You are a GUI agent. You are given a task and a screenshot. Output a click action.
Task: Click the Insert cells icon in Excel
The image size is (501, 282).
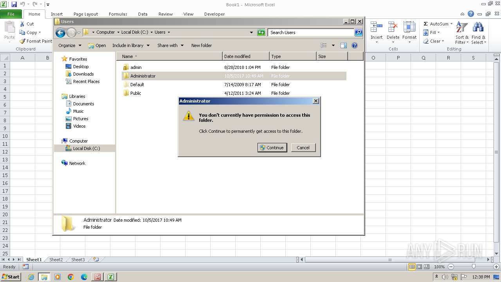click(377, 27)
